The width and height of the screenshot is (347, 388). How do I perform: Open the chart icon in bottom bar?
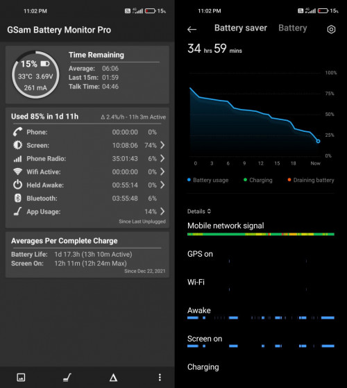tap(21, 378)
